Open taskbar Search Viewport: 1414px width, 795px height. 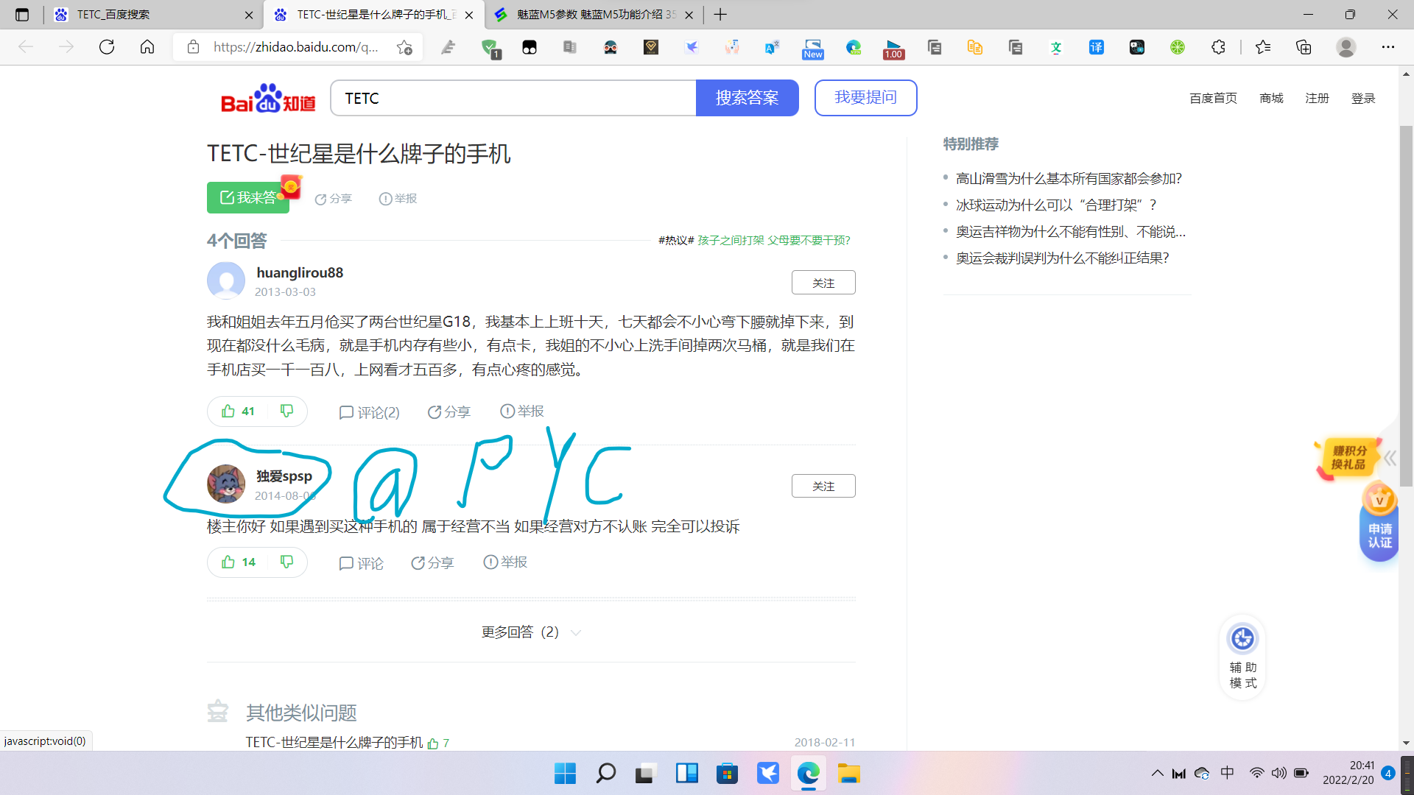[605, 774]
